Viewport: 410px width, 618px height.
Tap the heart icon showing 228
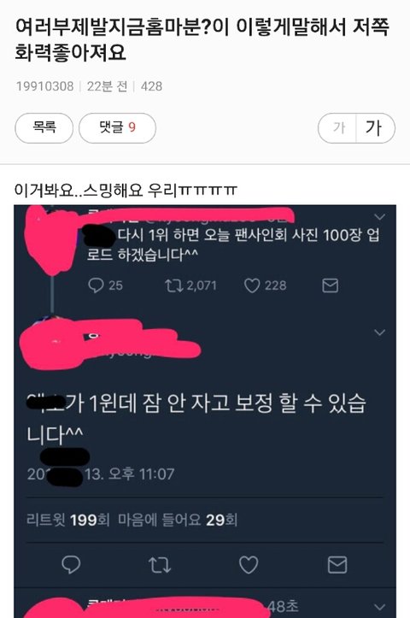[x=252, y=285]
